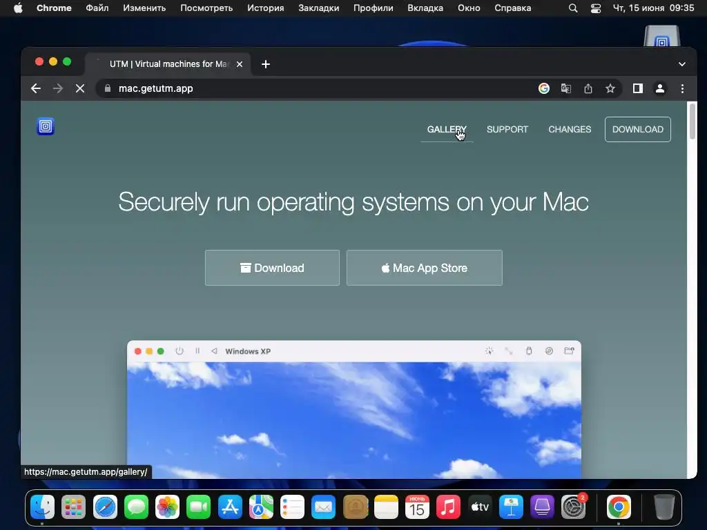
Task: Expand the tab search chevron
Action: (681, 64)
